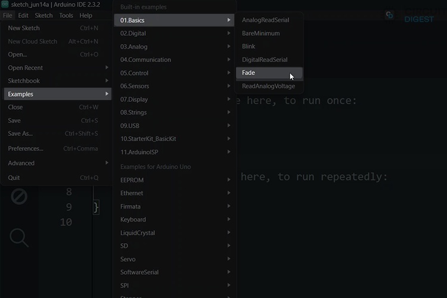Expand 01.Basics examples category

174,20
